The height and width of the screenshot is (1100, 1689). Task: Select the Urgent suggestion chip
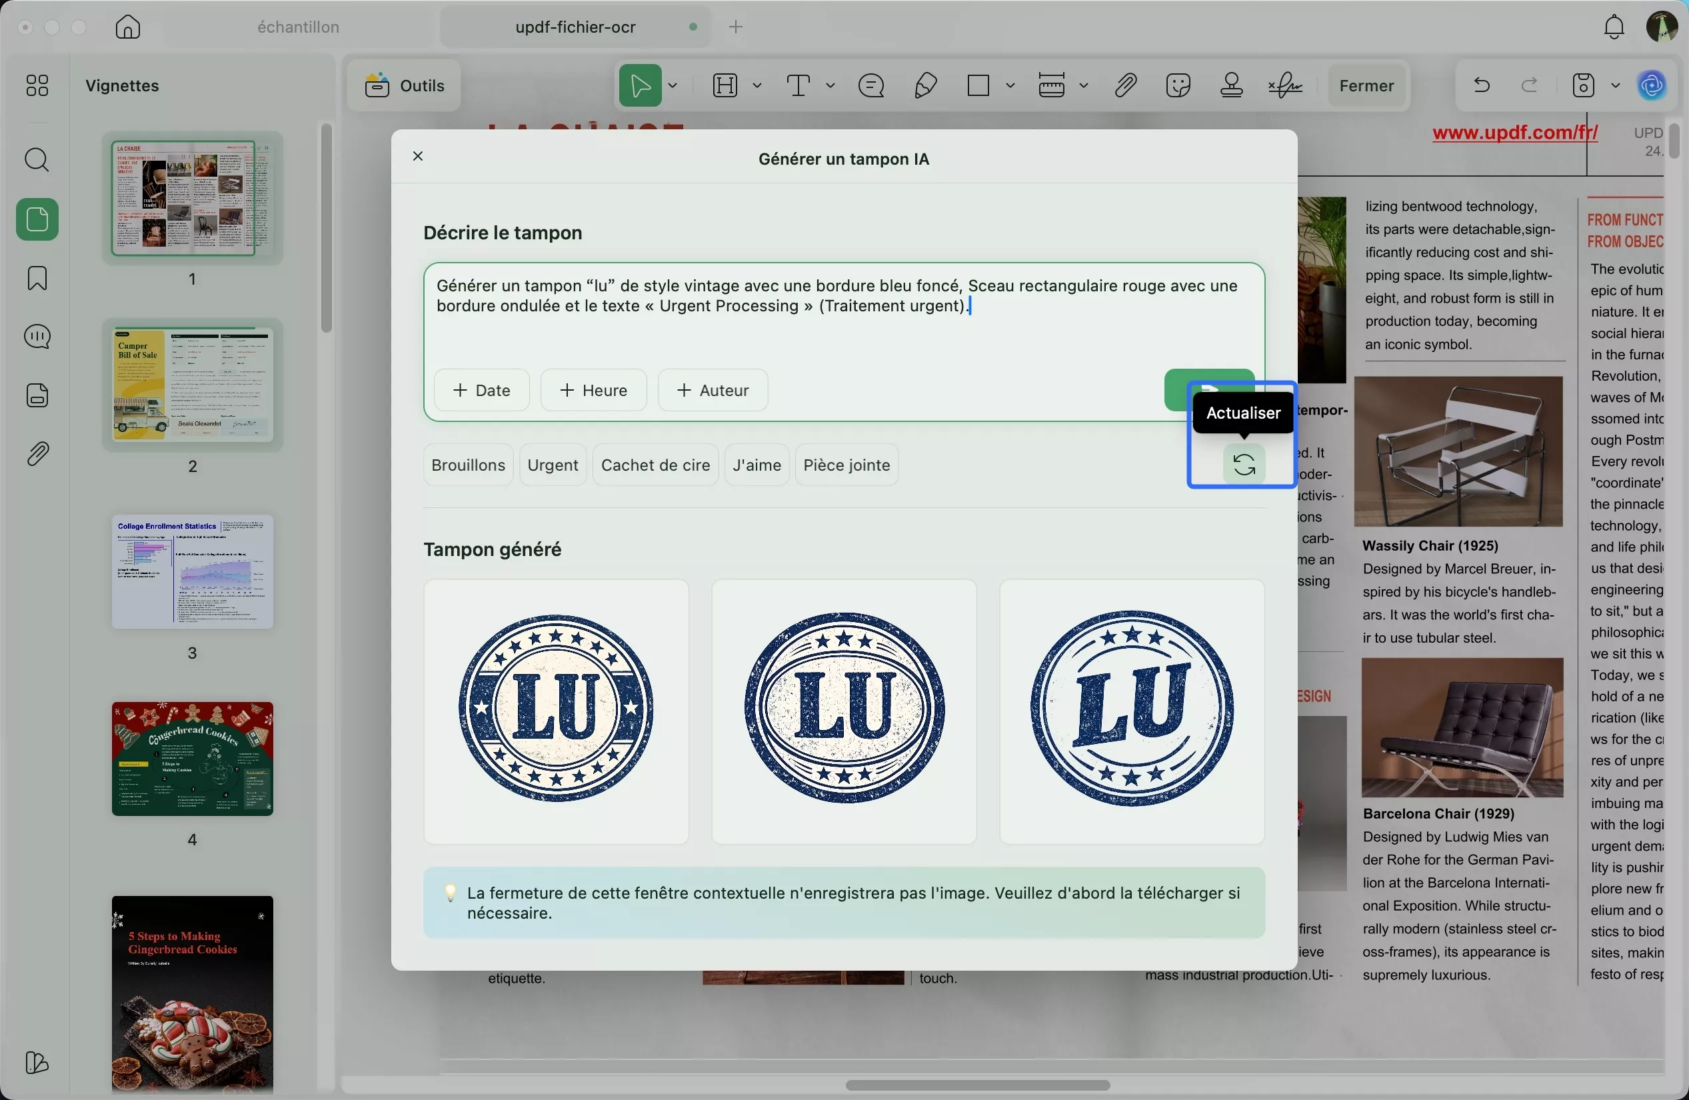(x=552, y=465)
